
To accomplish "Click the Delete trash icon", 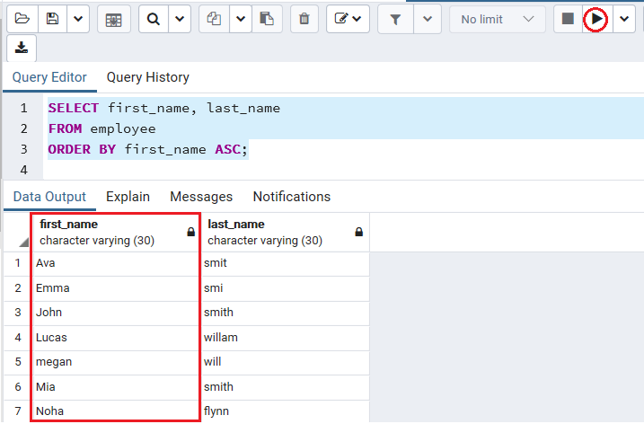I will (304, 19).
